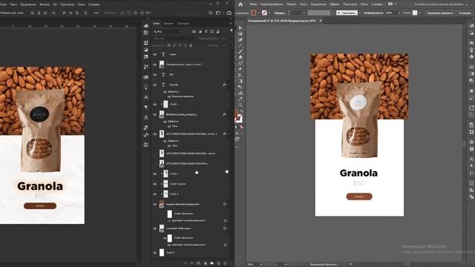Toggle visibility of Granola text layer

coord(155,85)
